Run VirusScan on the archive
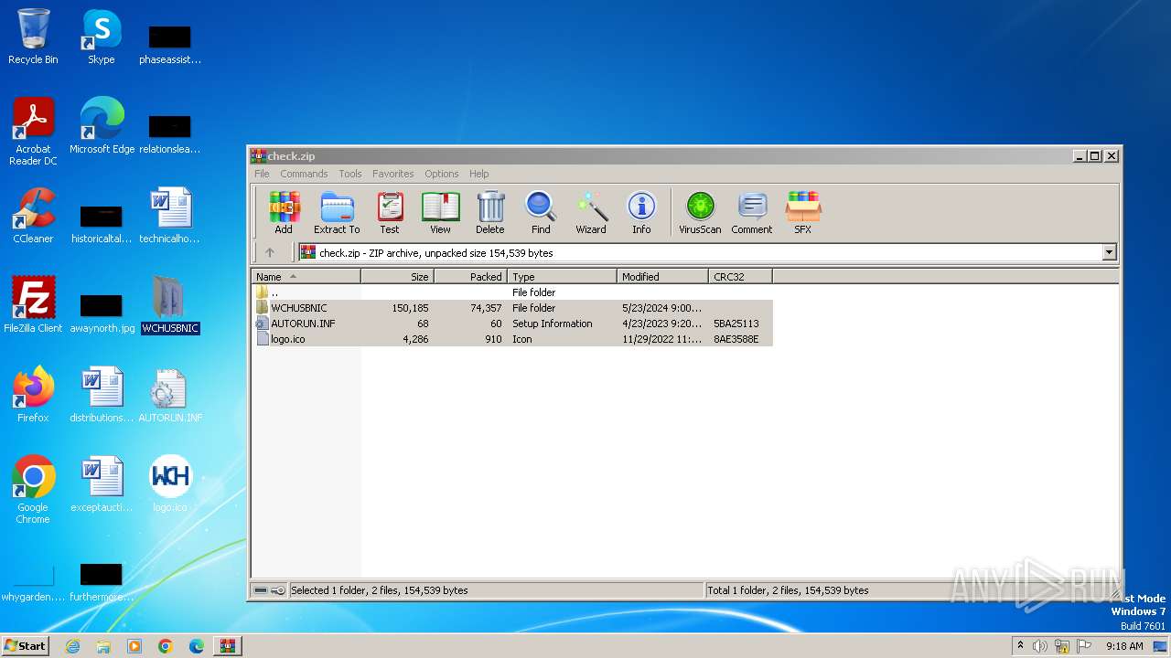Viewport: 1171px width, 658px height. (x=700, y=213)
